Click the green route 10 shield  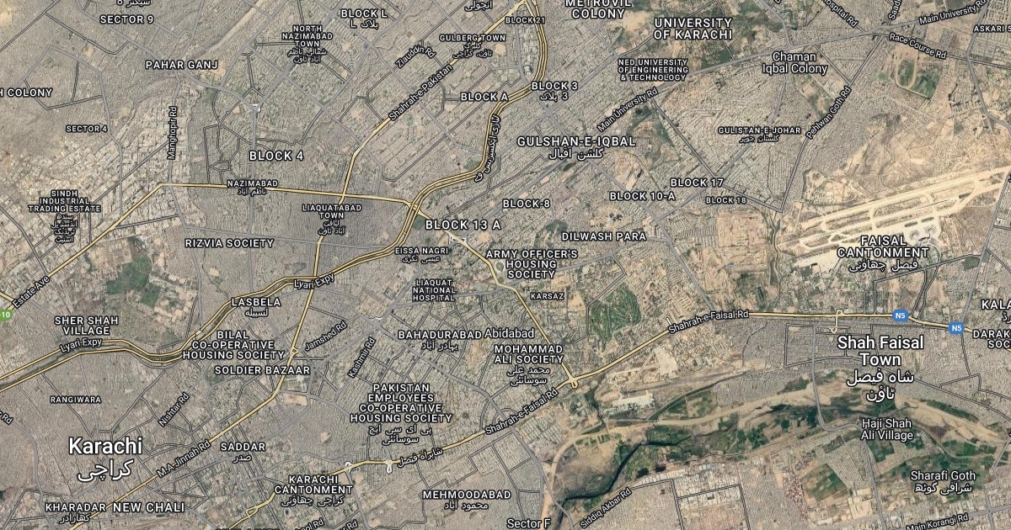point(3,315)
